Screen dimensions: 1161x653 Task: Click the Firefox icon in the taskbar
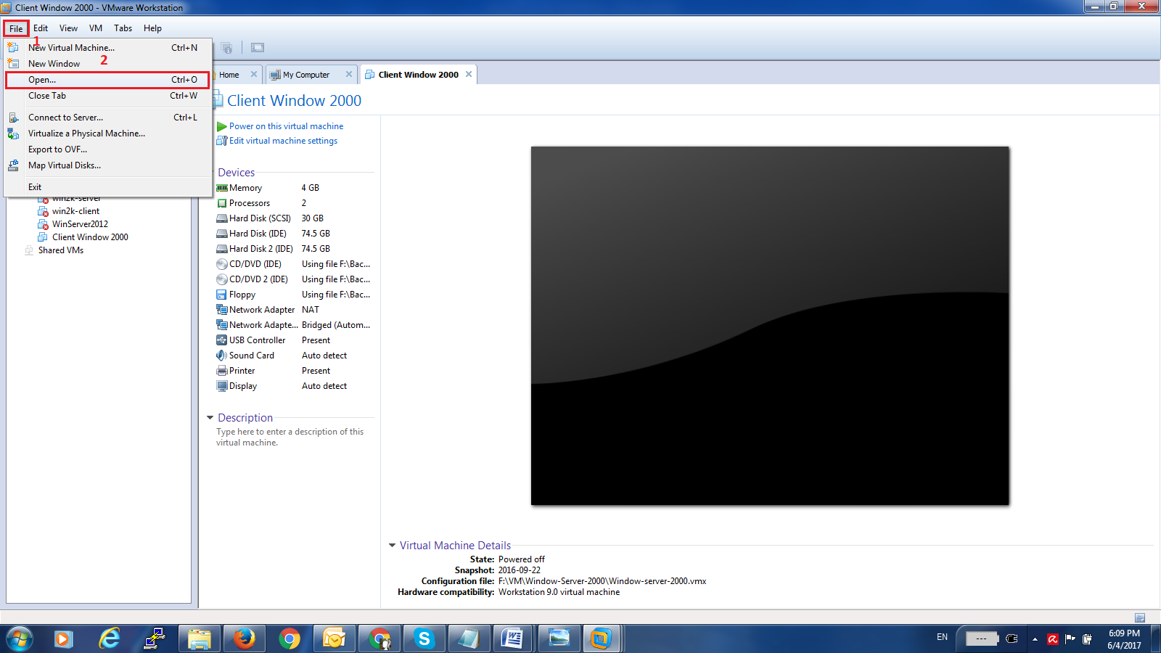(x=244, y=638)
